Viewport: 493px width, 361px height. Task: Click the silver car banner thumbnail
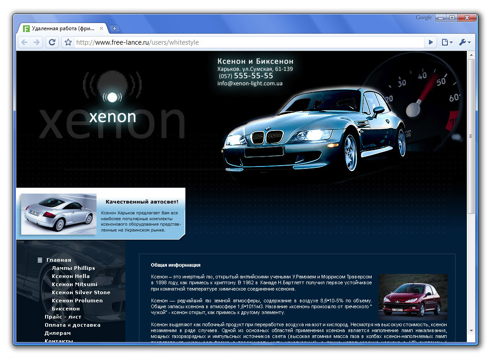click(x=59, y=214)
